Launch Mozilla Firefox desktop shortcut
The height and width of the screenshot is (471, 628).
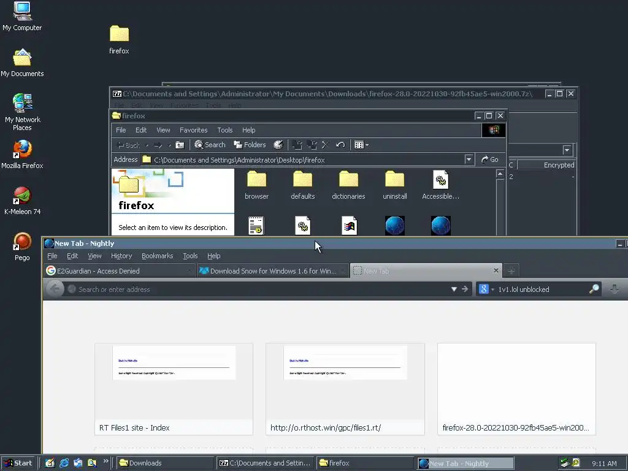coord(22,155)
